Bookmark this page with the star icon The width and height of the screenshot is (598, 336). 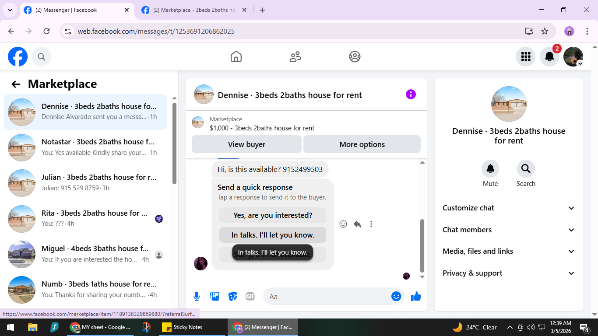coord(545,31)
